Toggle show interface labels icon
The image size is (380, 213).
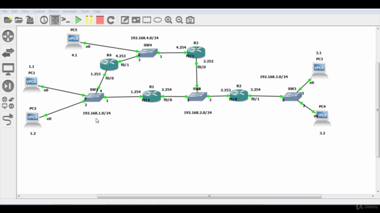(x=55, y=20)
